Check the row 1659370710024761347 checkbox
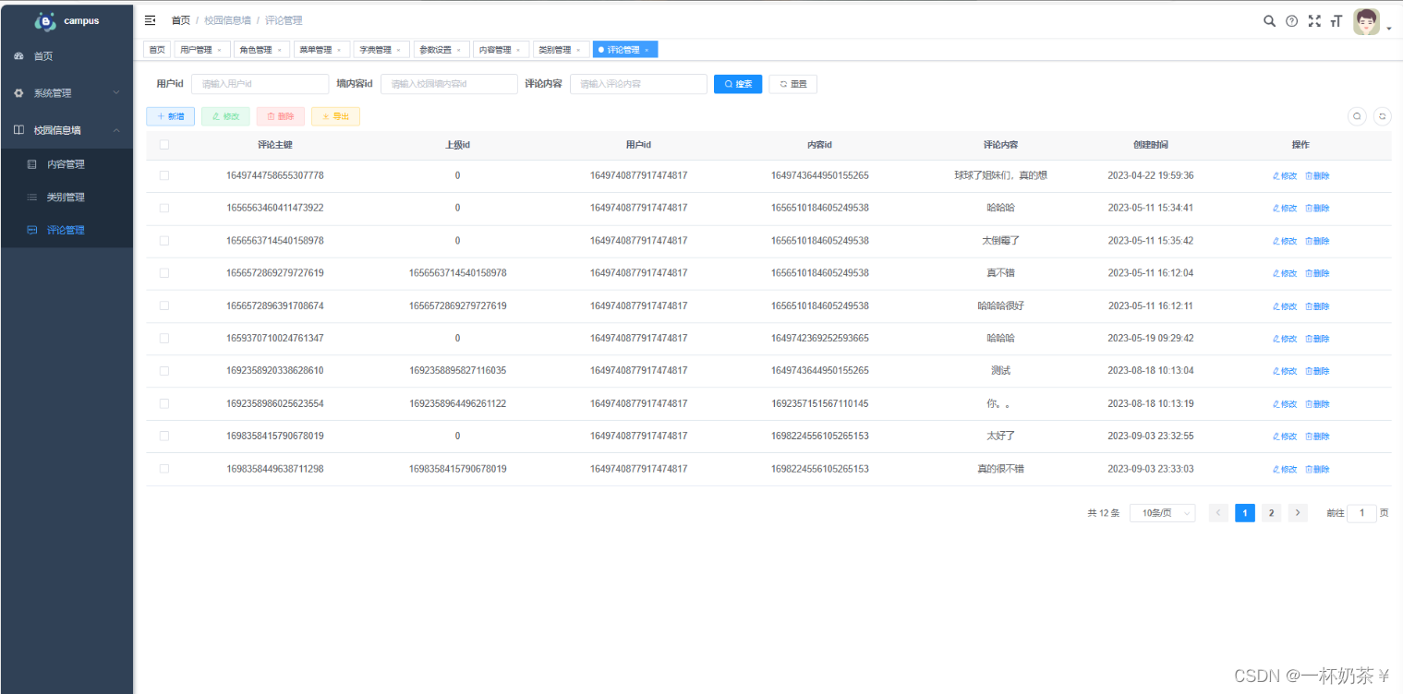 pyautogui.click(x=164, y=338)
